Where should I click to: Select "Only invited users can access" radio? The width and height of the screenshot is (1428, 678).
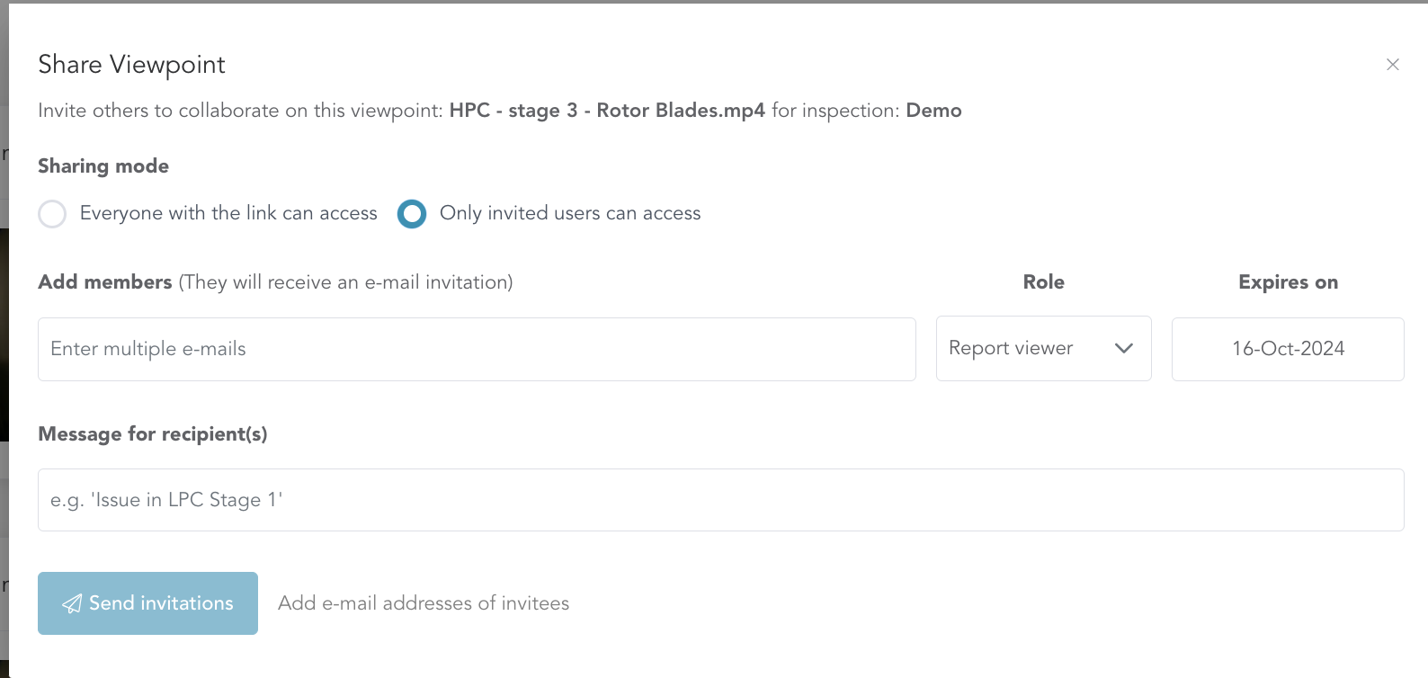click(x=412, y=214)
